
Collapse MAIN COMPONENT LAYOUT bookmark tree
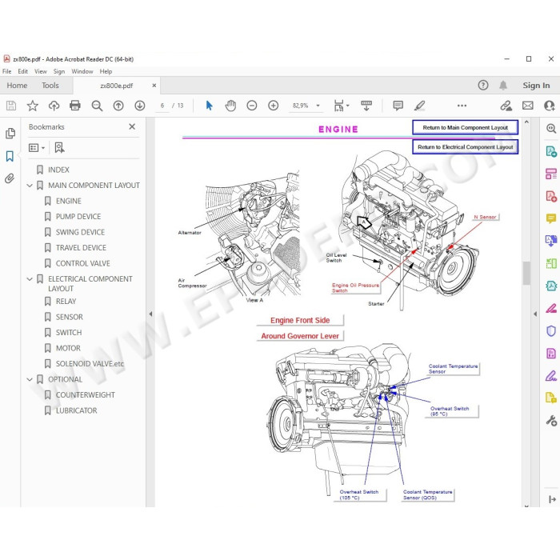pos(30,186)
